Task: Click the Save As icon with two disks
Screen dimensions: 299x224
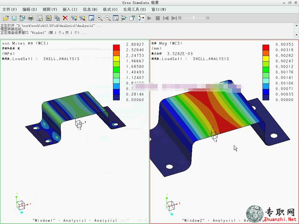Action: (22, 18)
